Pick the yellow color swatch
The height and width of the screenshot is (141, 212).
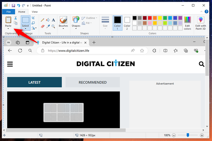[x=160, y=18]
